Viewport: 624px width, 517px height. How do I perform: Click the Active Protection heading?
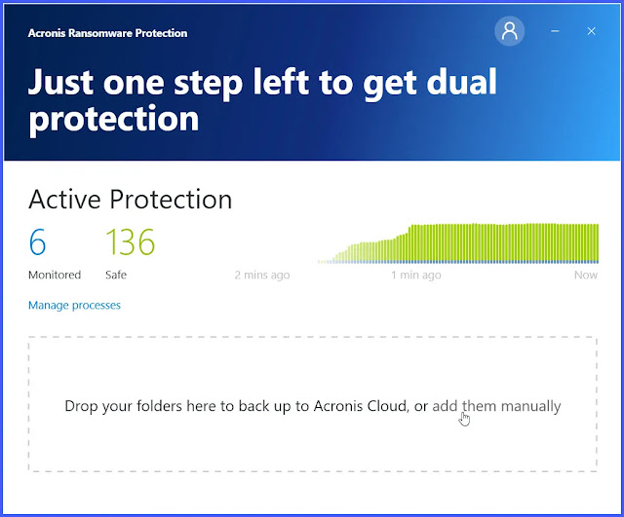[130, 200]
